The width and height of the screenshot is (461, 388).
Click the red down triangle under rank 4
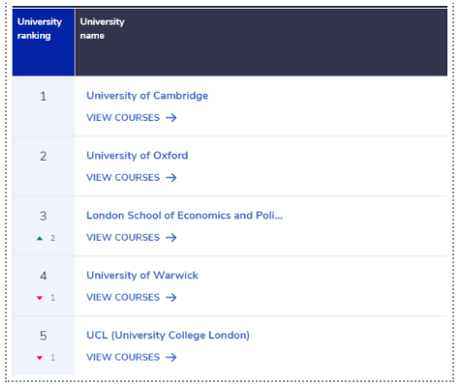coord(40,298)
